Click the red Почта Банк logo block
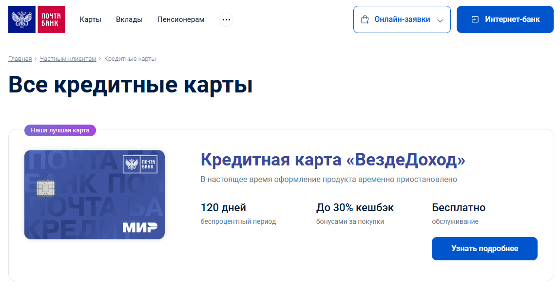Screen dimensions: 560x291 51,19
